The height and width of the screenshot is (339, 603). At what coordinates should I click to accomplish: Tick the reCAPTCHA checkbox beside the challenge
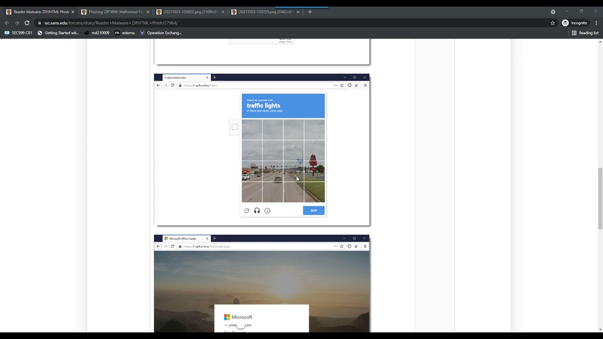coord(235,127)
